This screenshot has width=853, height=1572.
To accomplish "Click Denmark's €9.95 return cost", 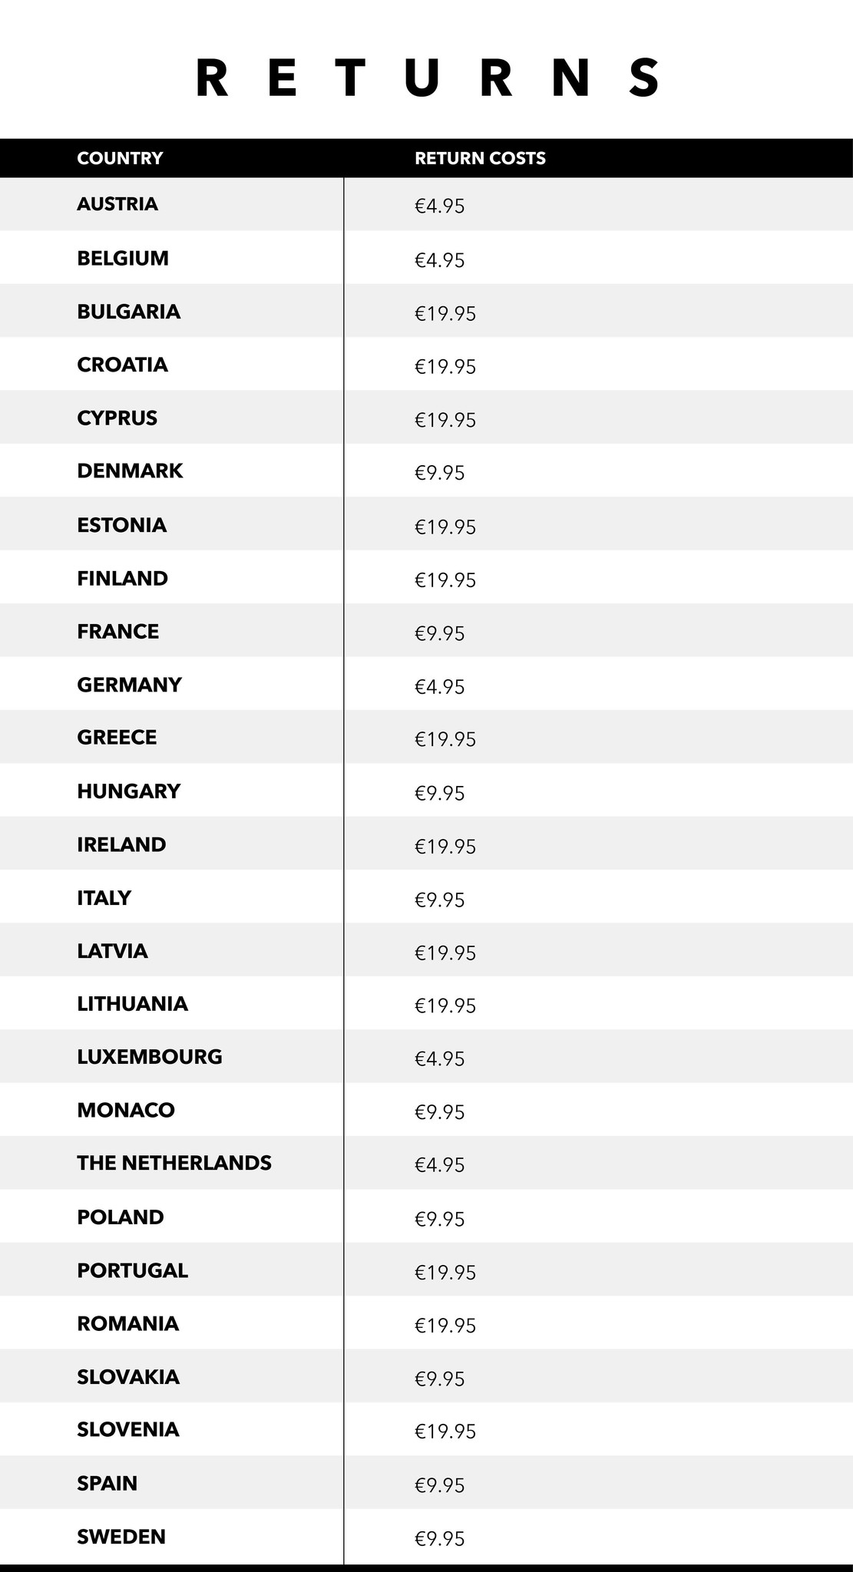I will (439, 473).
